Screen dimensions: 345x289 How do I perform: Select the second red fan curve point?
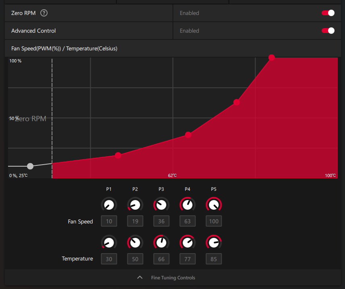(188, 135)
